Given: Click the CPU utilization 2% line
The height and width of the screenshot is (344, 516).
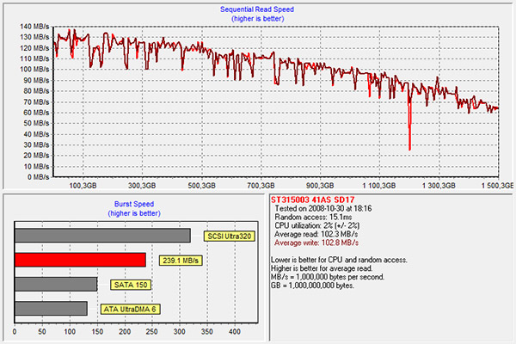Looking at the screenshot, I should 316,225.
